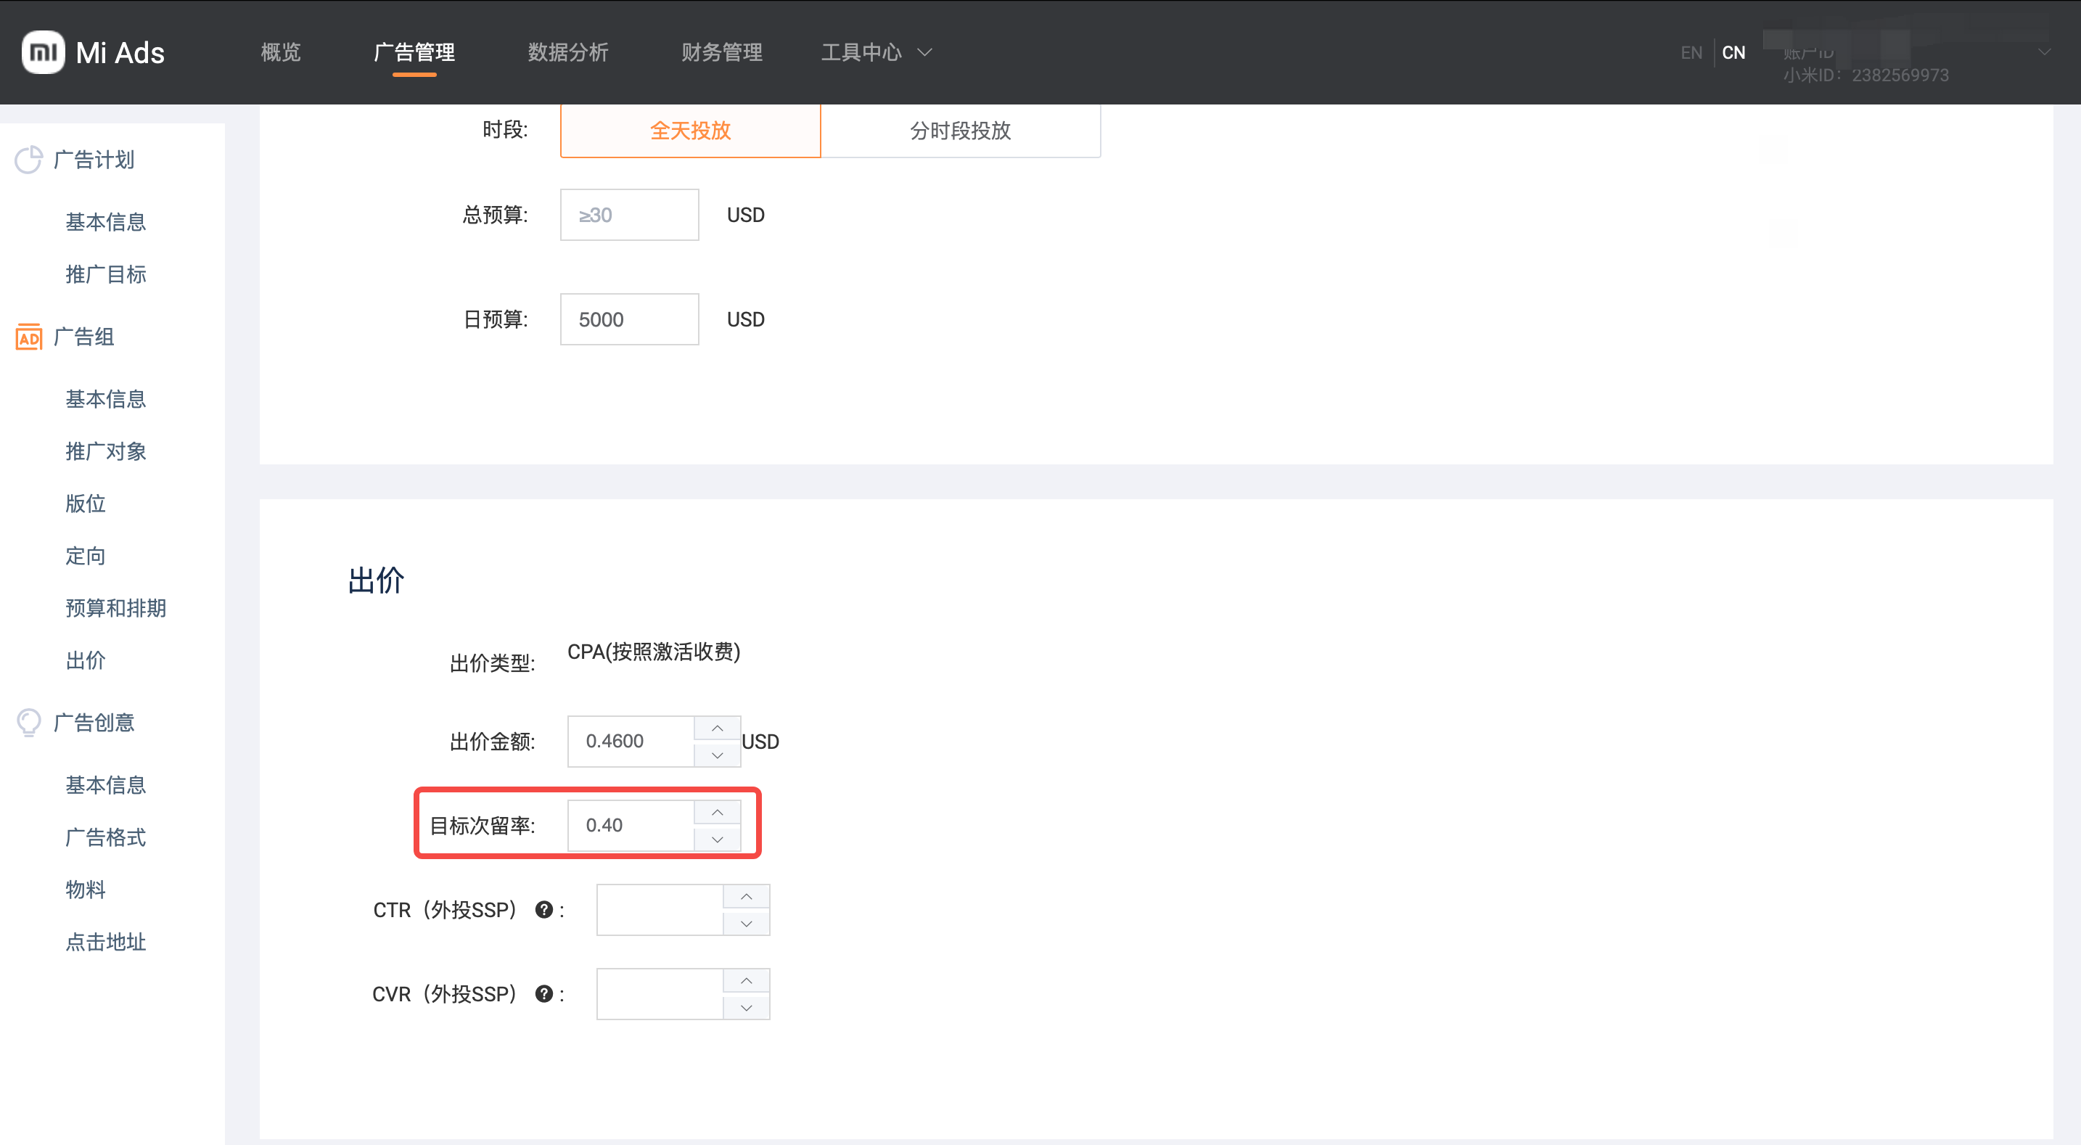Decrease the CVR value with the down arrow

(746, 1008)
